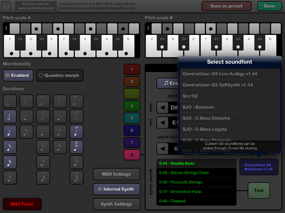
Task: Select teal preset slot 5
Action: tap(132, 118)
